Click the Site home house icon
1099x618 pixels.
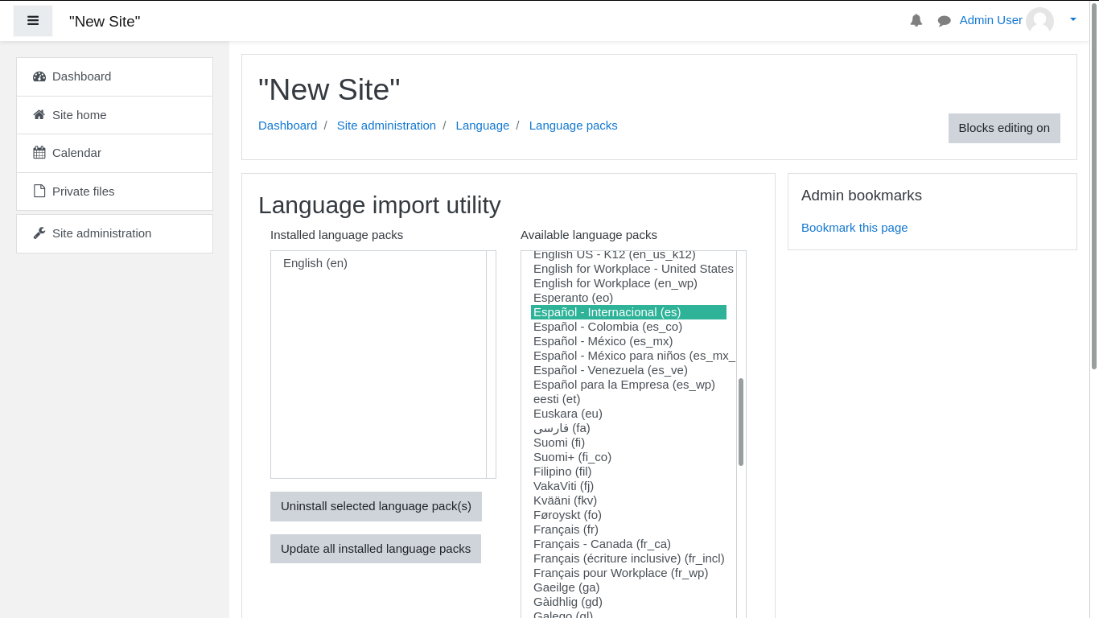[39, 115]
